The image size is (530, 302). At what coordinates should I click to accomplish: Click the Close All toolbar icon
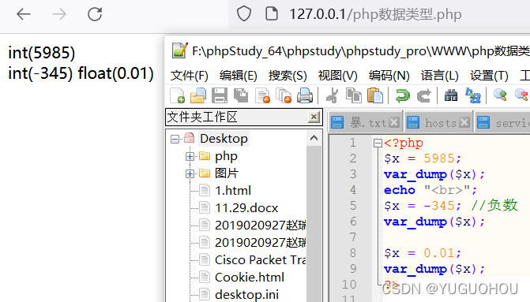pyautogui.click(x=284, y=95)
